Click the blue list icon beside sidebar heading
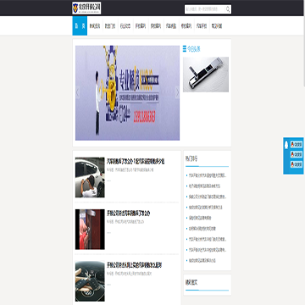305x305 pixels. pyautogui.click(x=185, y=49)
